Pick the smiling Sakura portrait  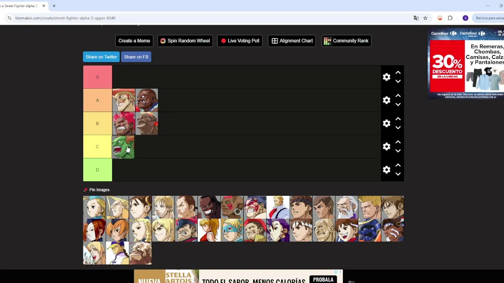[347, 230]
